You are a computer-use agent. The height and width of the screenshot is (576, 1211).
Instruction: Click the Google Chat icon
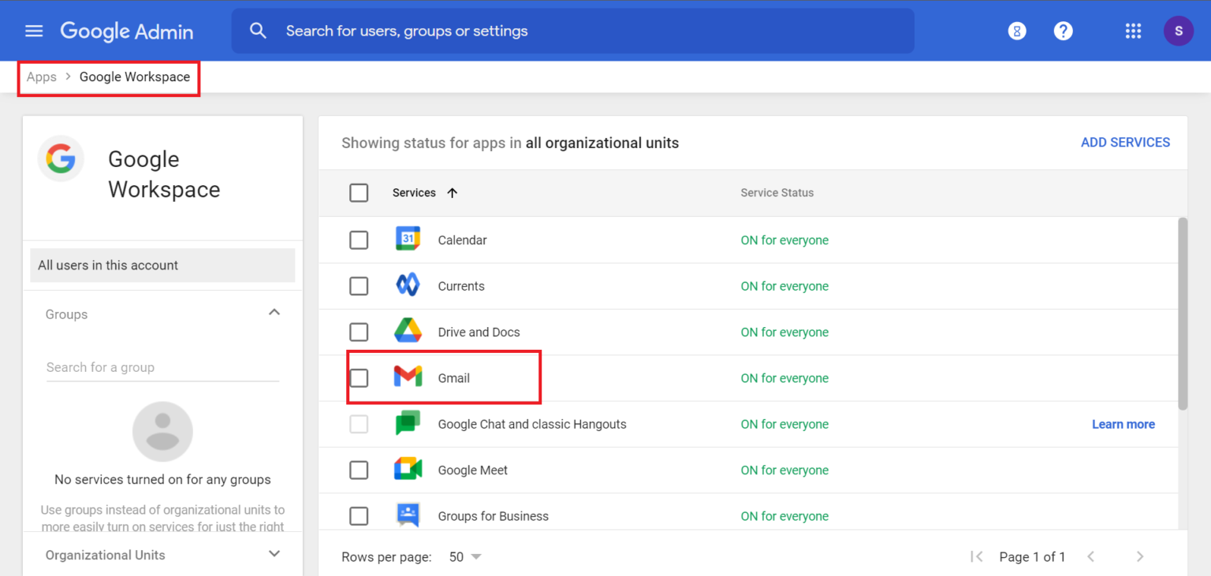[408, 423]
